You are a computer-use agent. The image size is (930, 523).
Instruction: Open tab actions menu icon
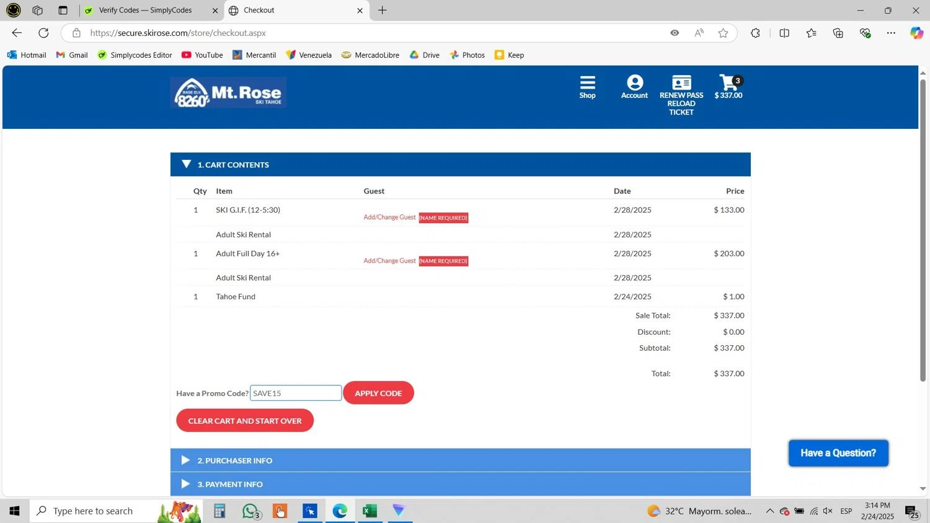[63, 10]
